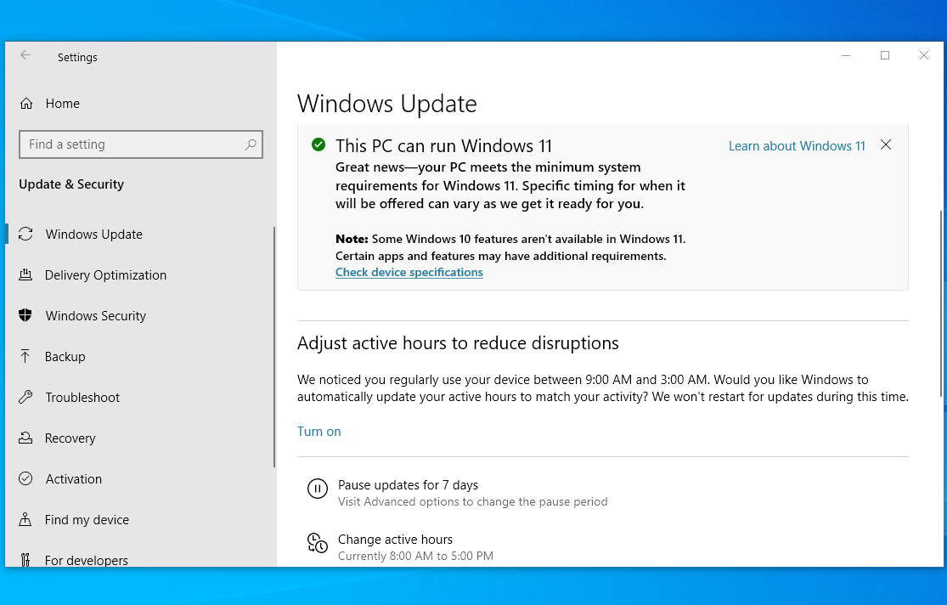
Task: Click the search magnifier icon
Action: click(251, 144)
